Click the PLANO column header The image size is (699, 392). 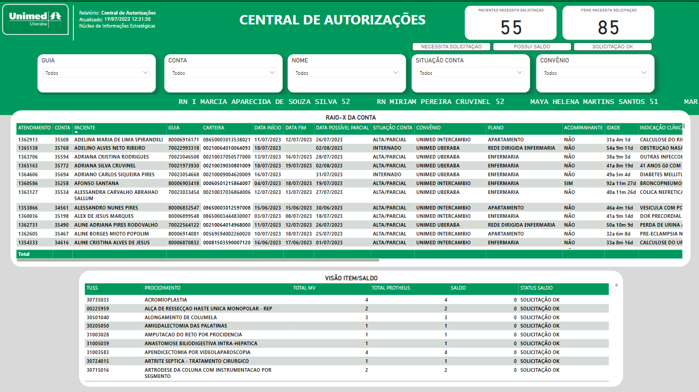point(496,128)
